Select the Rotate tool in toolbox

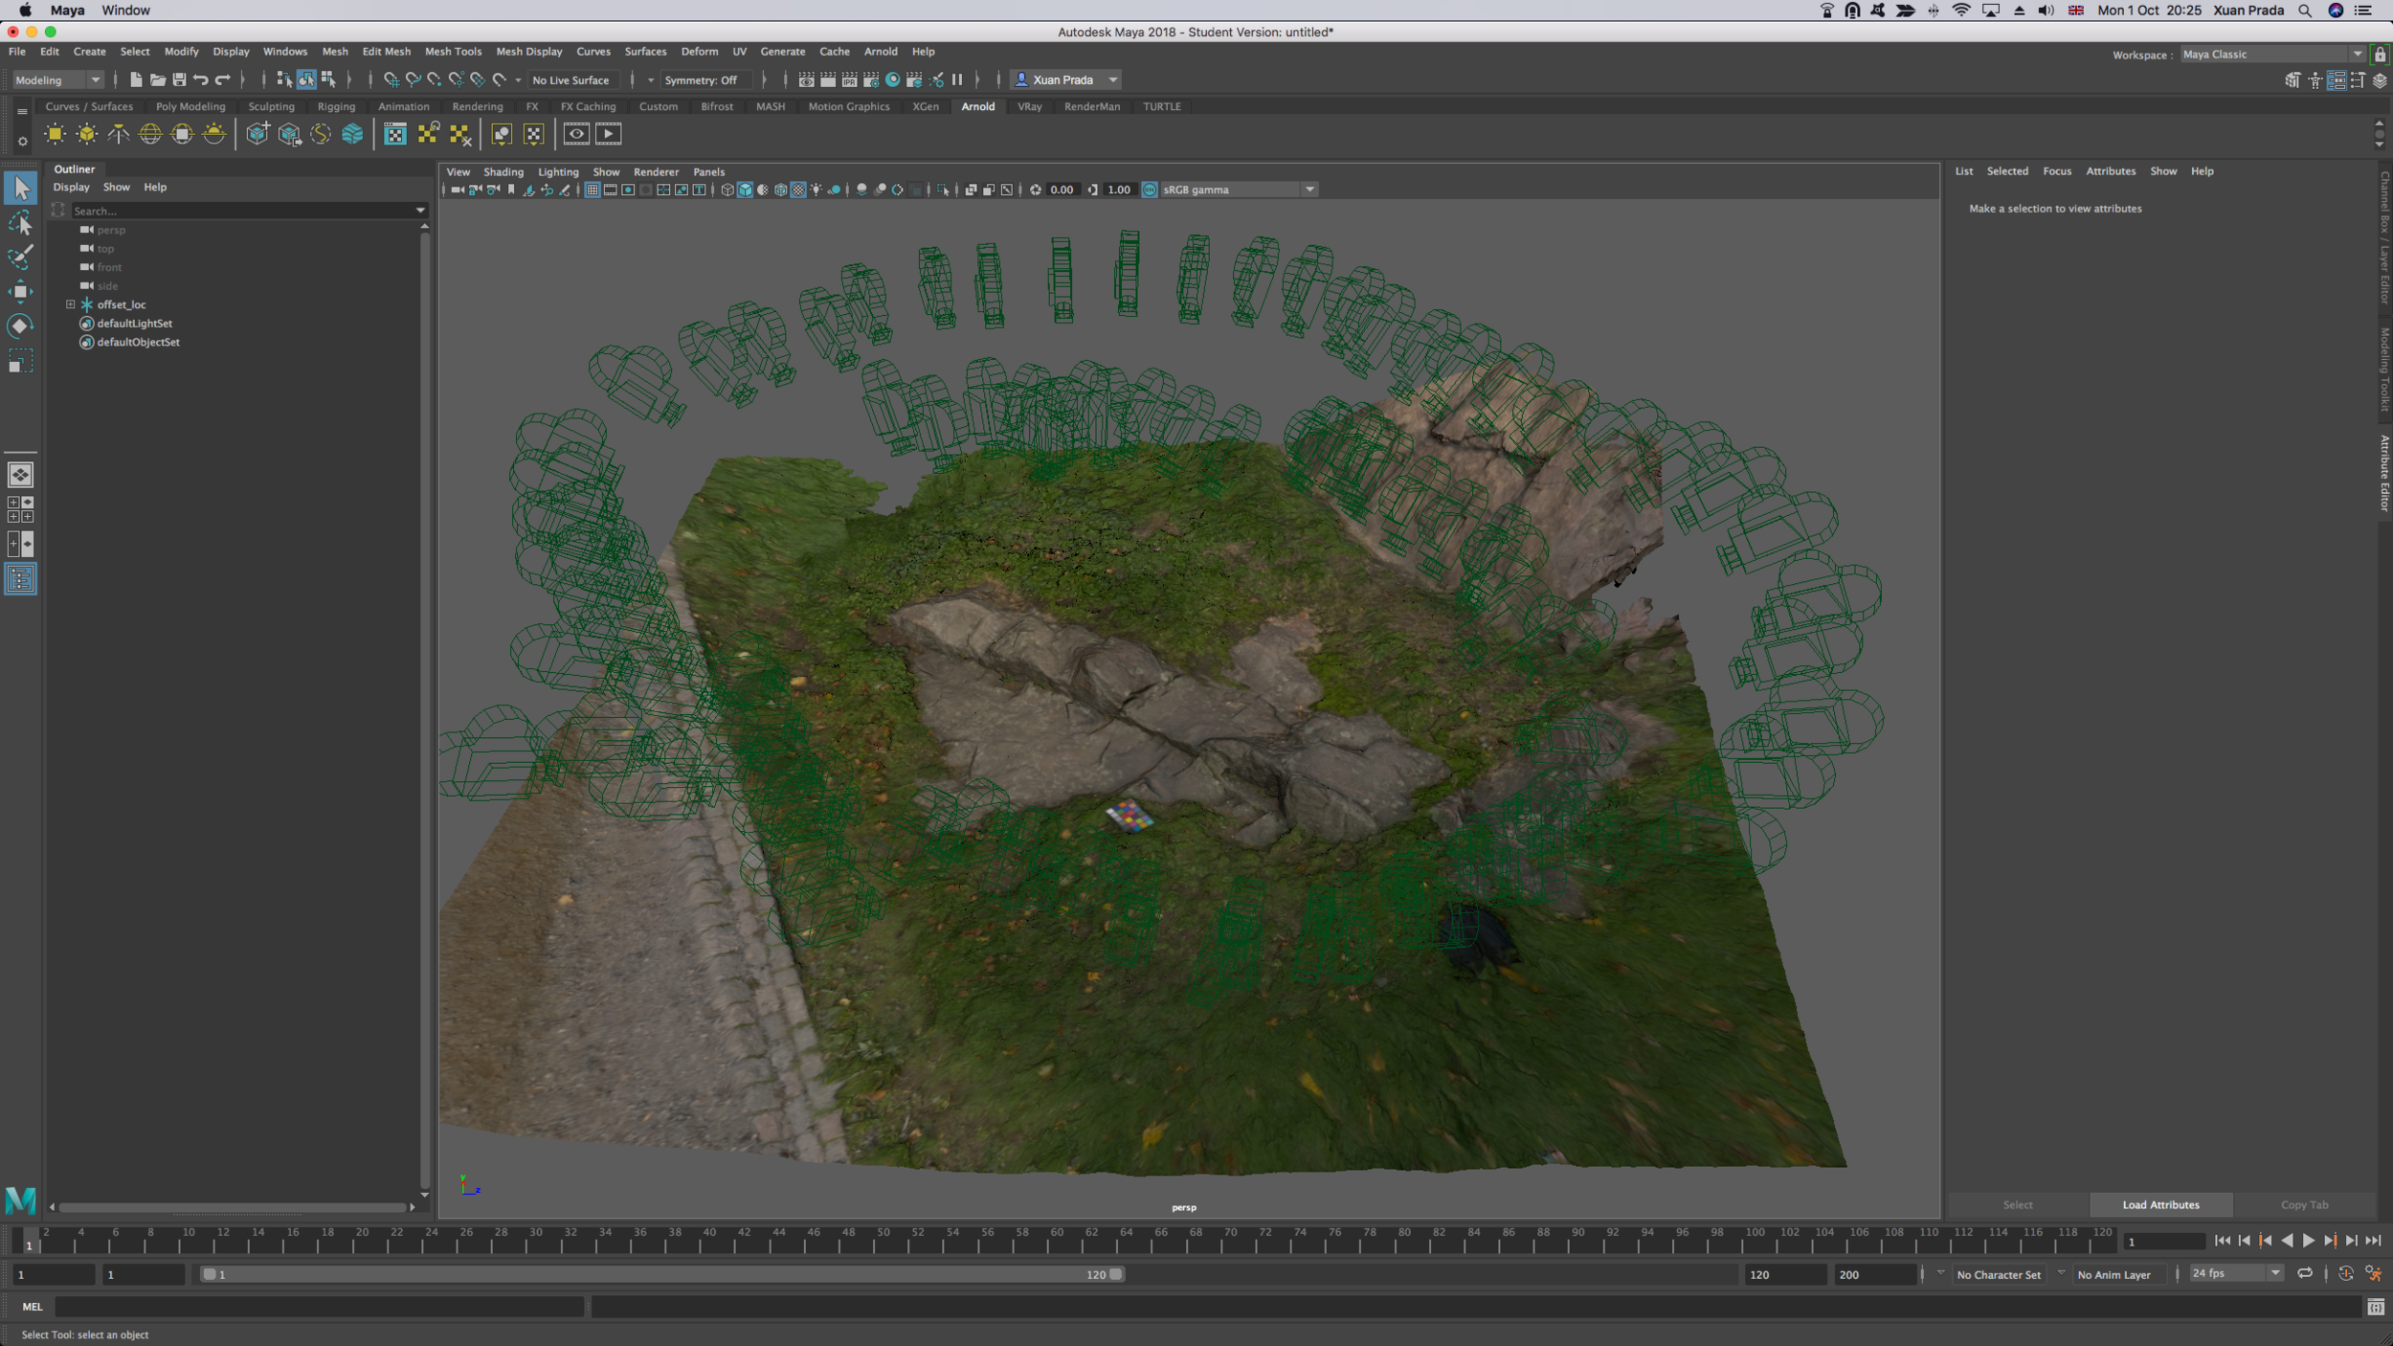point(20,326)
